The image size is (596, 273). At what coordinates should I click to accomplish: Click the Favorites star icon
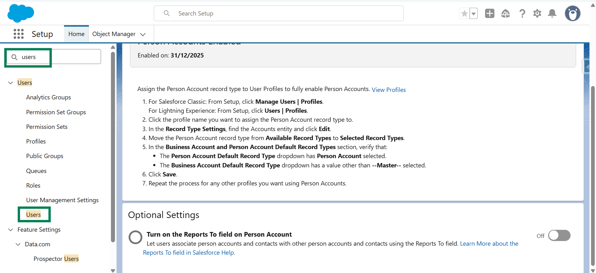[464, 14]
